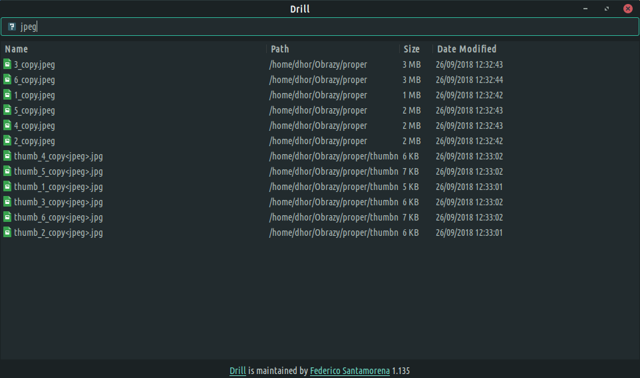The width and height of the screenshot is (640, 378).
Task: Maximize the Drill window
Action: click(x=607, y=9)
